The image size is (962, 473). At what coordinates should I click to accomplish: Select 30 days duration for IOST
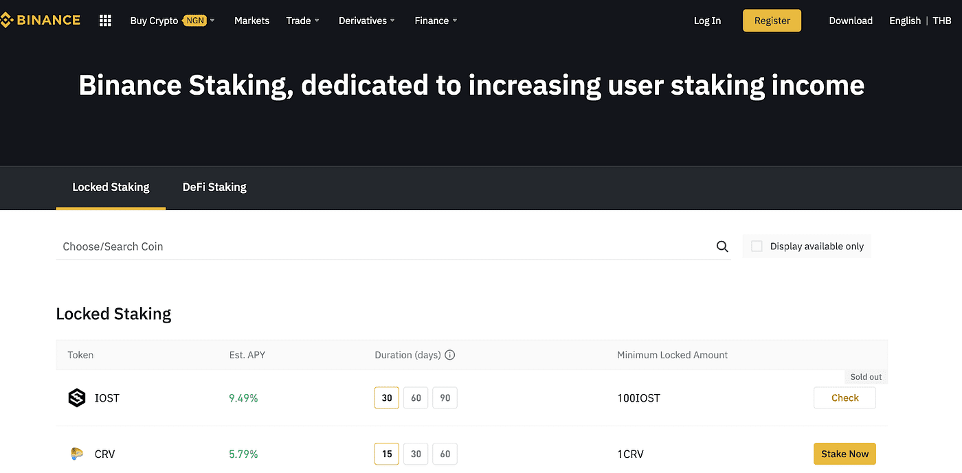(387, 397)
